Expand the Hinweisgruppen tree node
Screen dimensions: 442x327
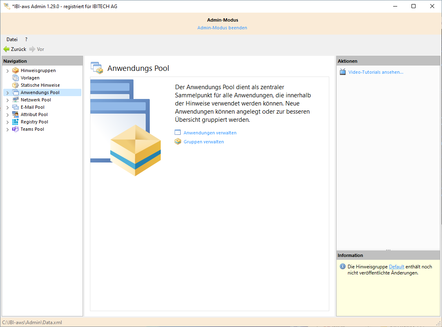[7, 71]
